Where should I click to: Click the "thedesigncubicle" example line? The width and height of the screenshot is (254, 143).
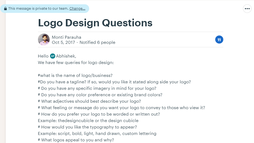(88, 121)
